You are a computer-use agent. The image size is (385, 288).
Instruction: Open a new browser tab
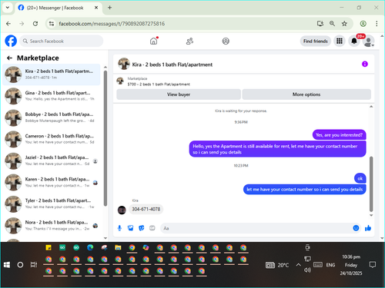109,8
